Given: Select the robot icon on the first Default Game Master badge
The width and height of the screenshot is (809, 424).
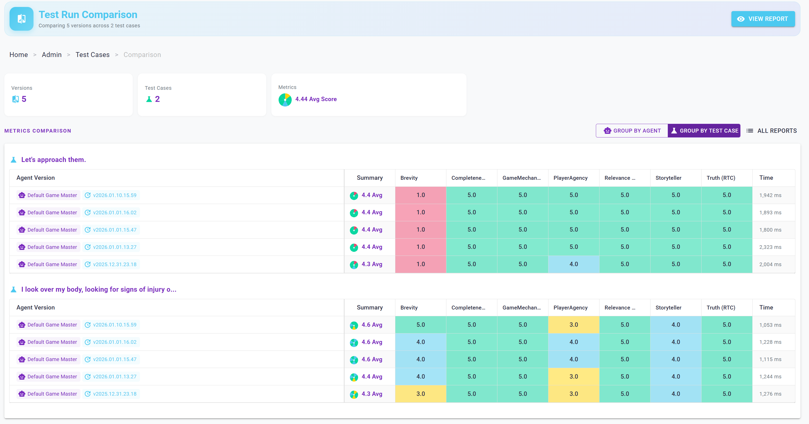Looking at the screenshot, I should point(21,195).
